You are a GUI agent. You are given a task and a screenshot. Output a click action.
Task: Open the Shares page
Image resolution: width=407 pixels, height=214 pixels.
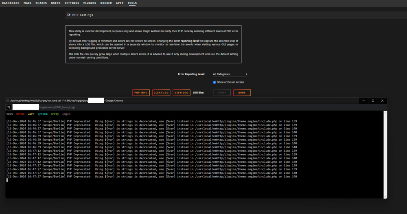coord(41,3)
